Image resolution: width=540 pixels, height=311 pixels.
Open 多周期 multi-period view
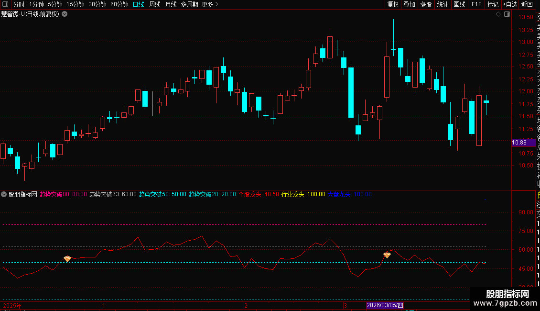tap(189, 4)
